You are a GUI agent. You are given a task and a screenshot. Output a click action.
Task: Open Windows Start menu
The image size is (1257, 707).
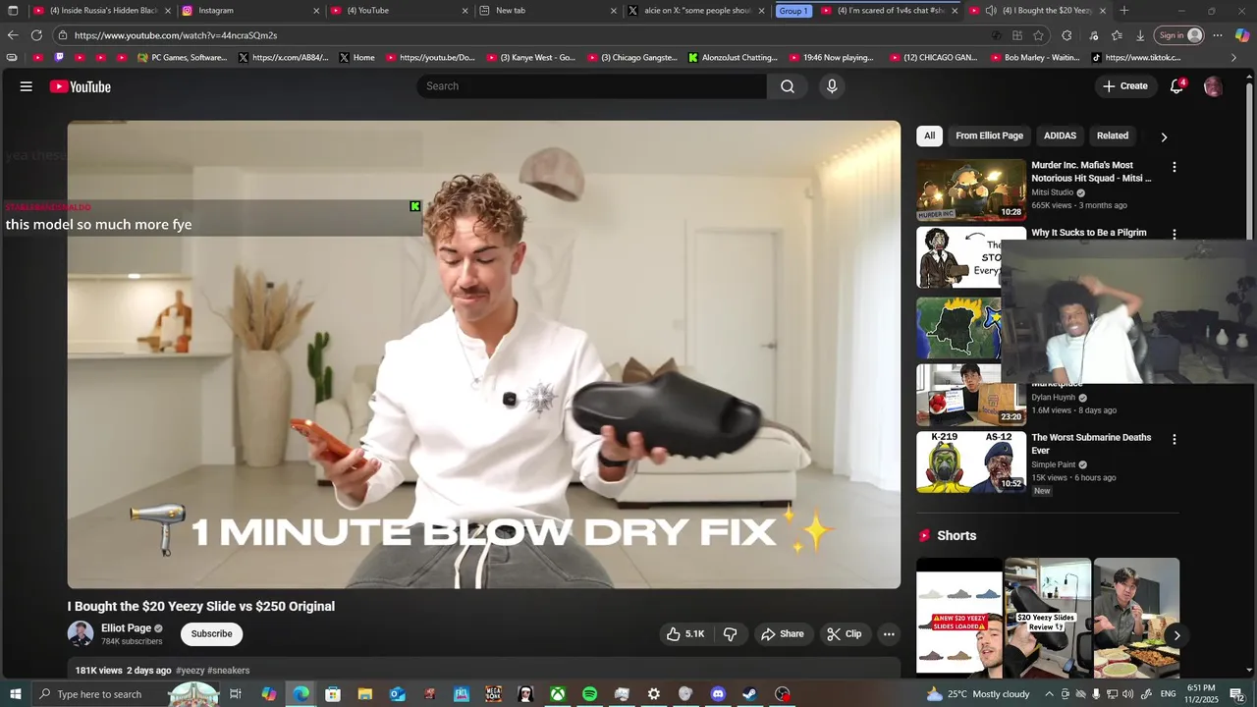point(16,694)
